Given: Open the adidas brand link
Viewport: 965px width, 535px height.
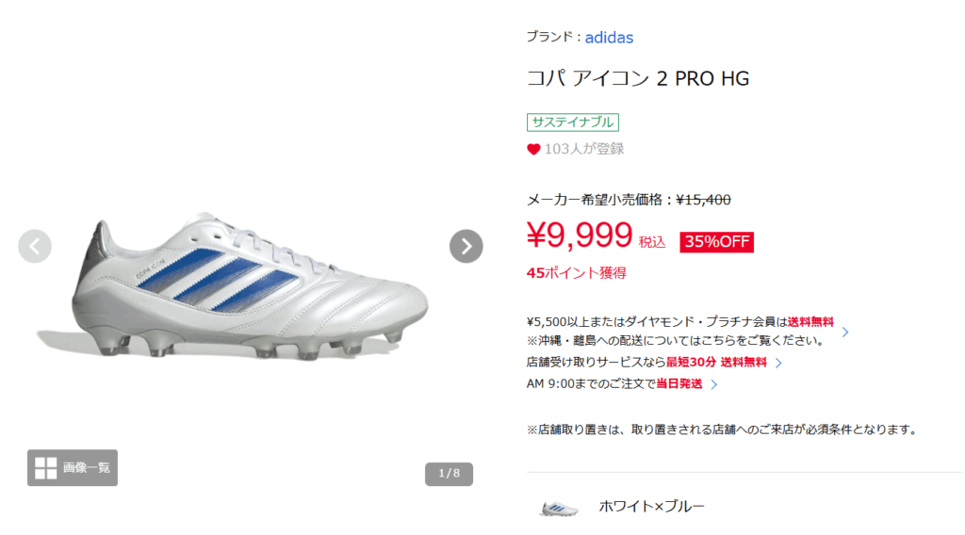Looking at the screenshot, I should click(x=609, y=38).
